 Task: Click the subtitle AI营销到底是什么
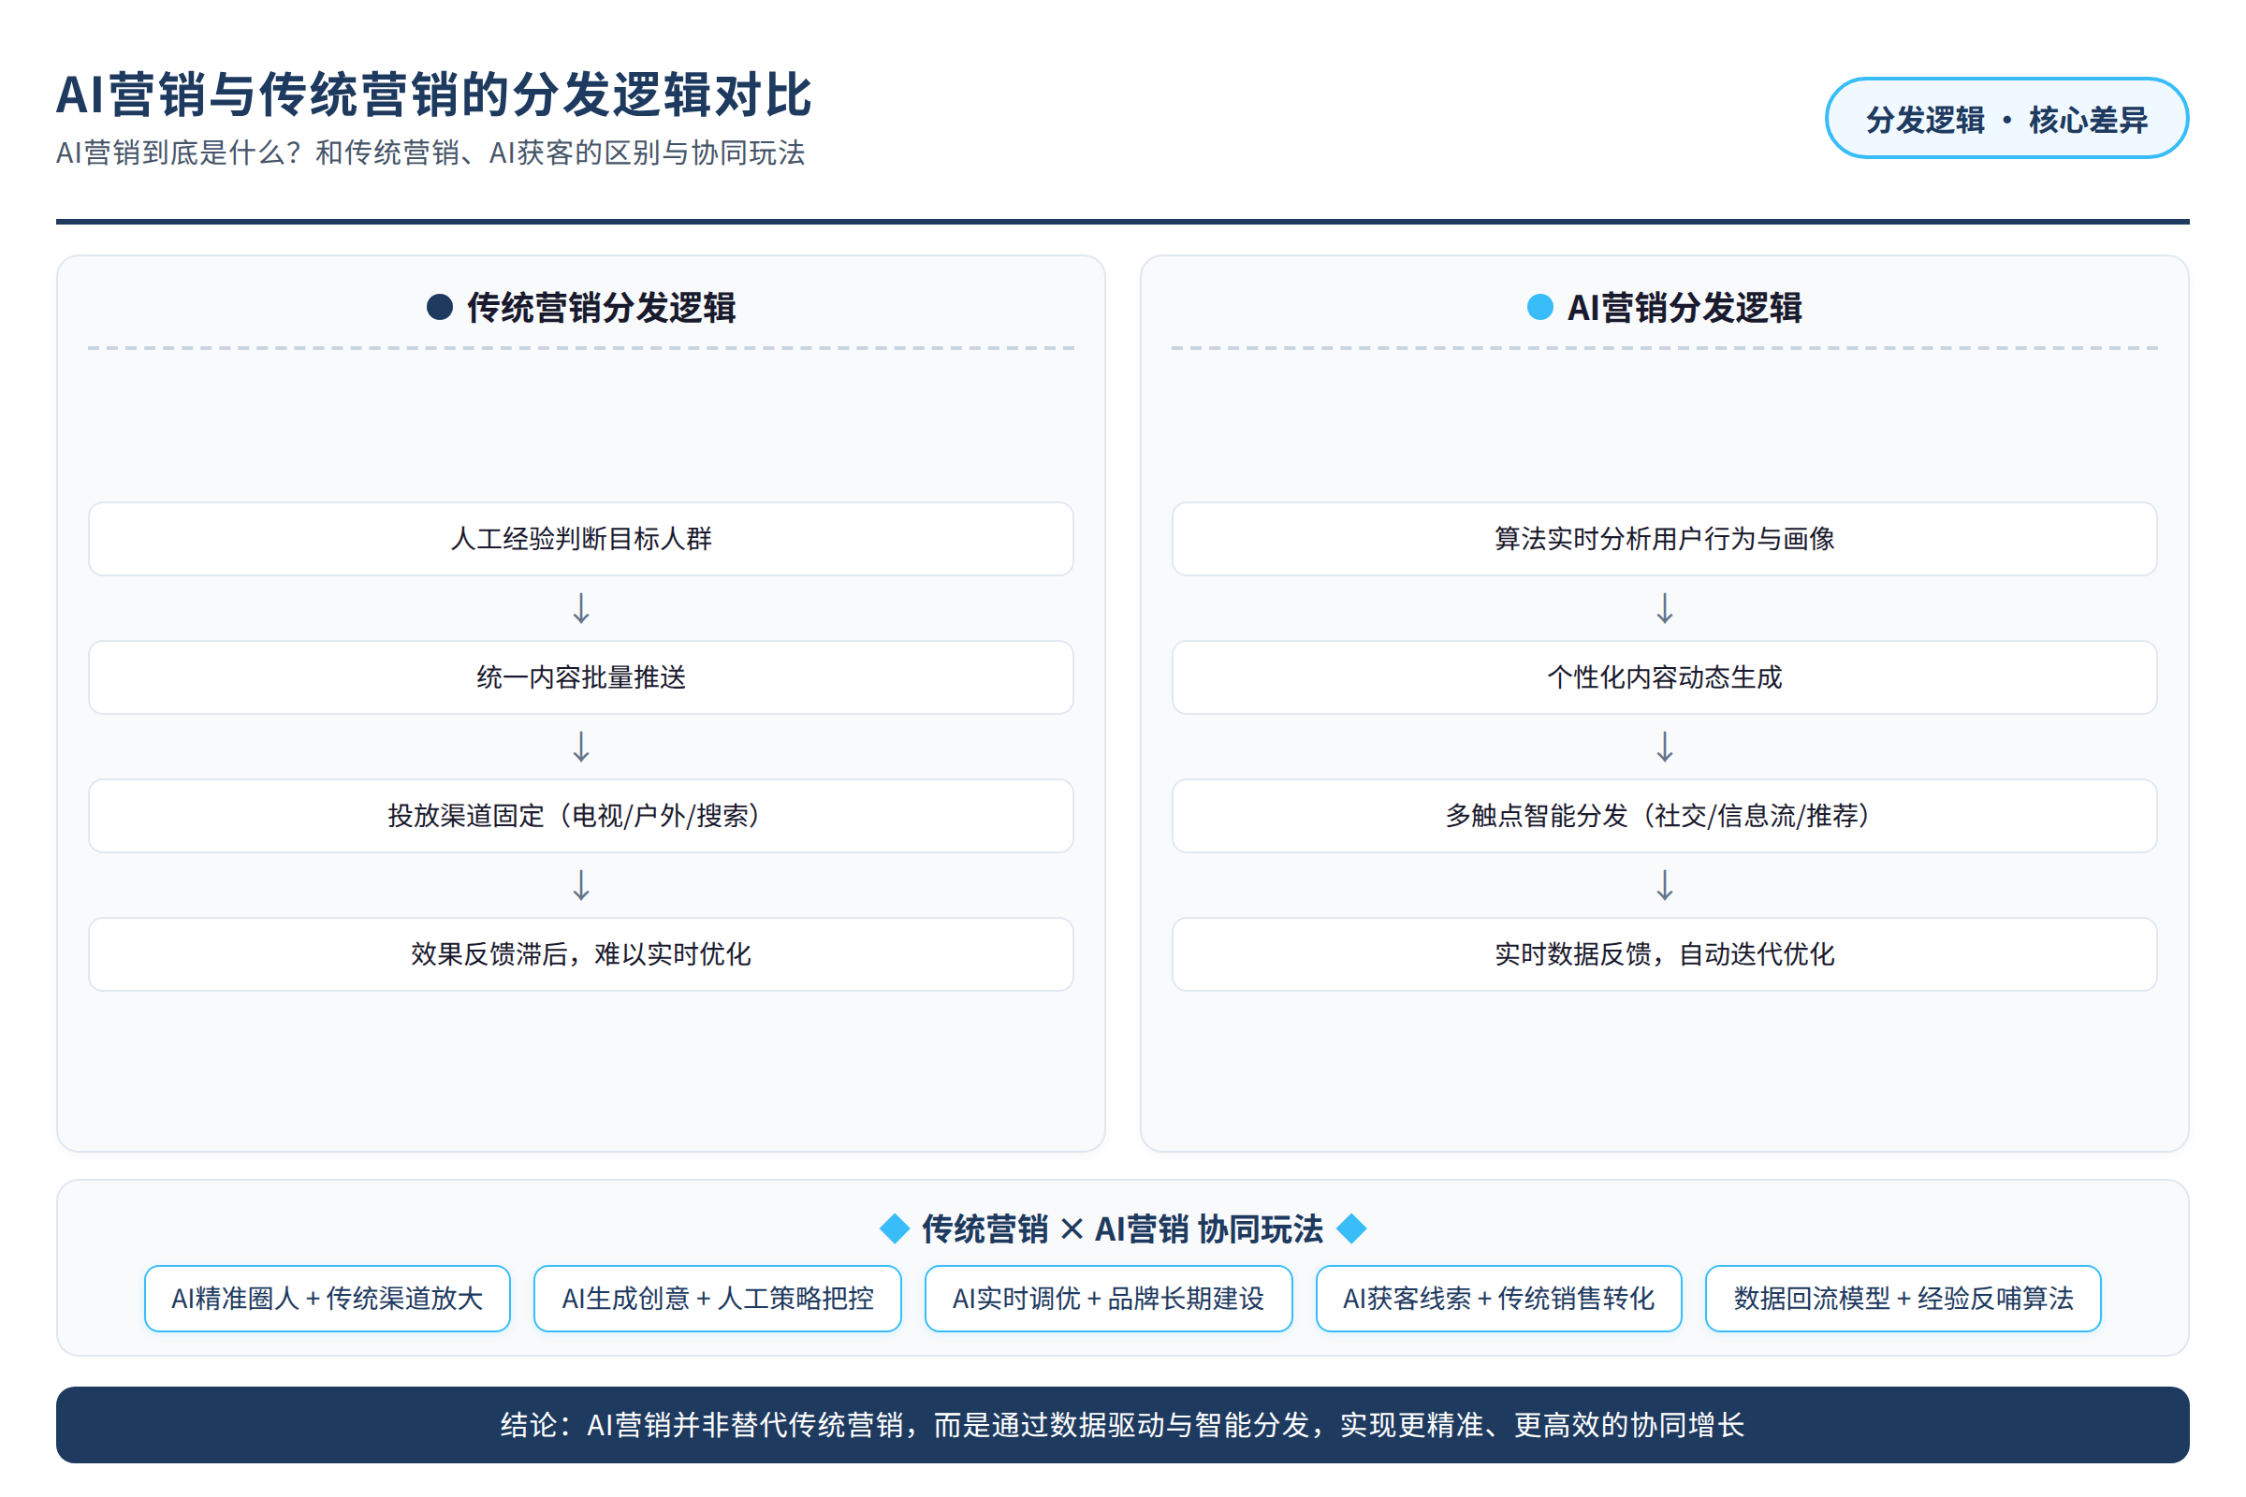[430, 153]
